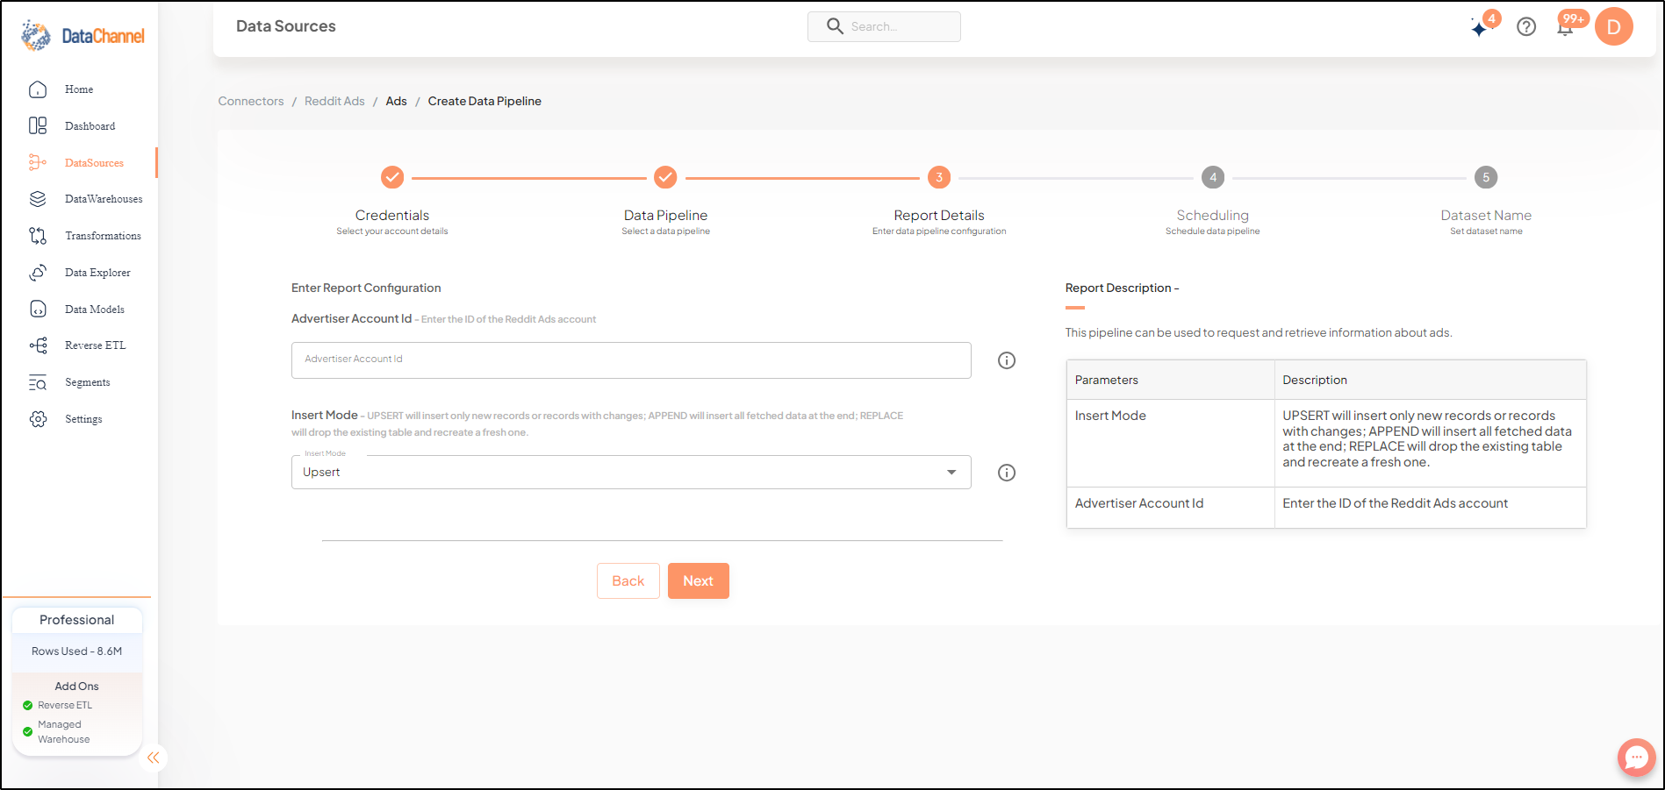Viewport: 1665px width, 790px height.
Task: Go to the completed Credentials step
Action: coord(392,177)
